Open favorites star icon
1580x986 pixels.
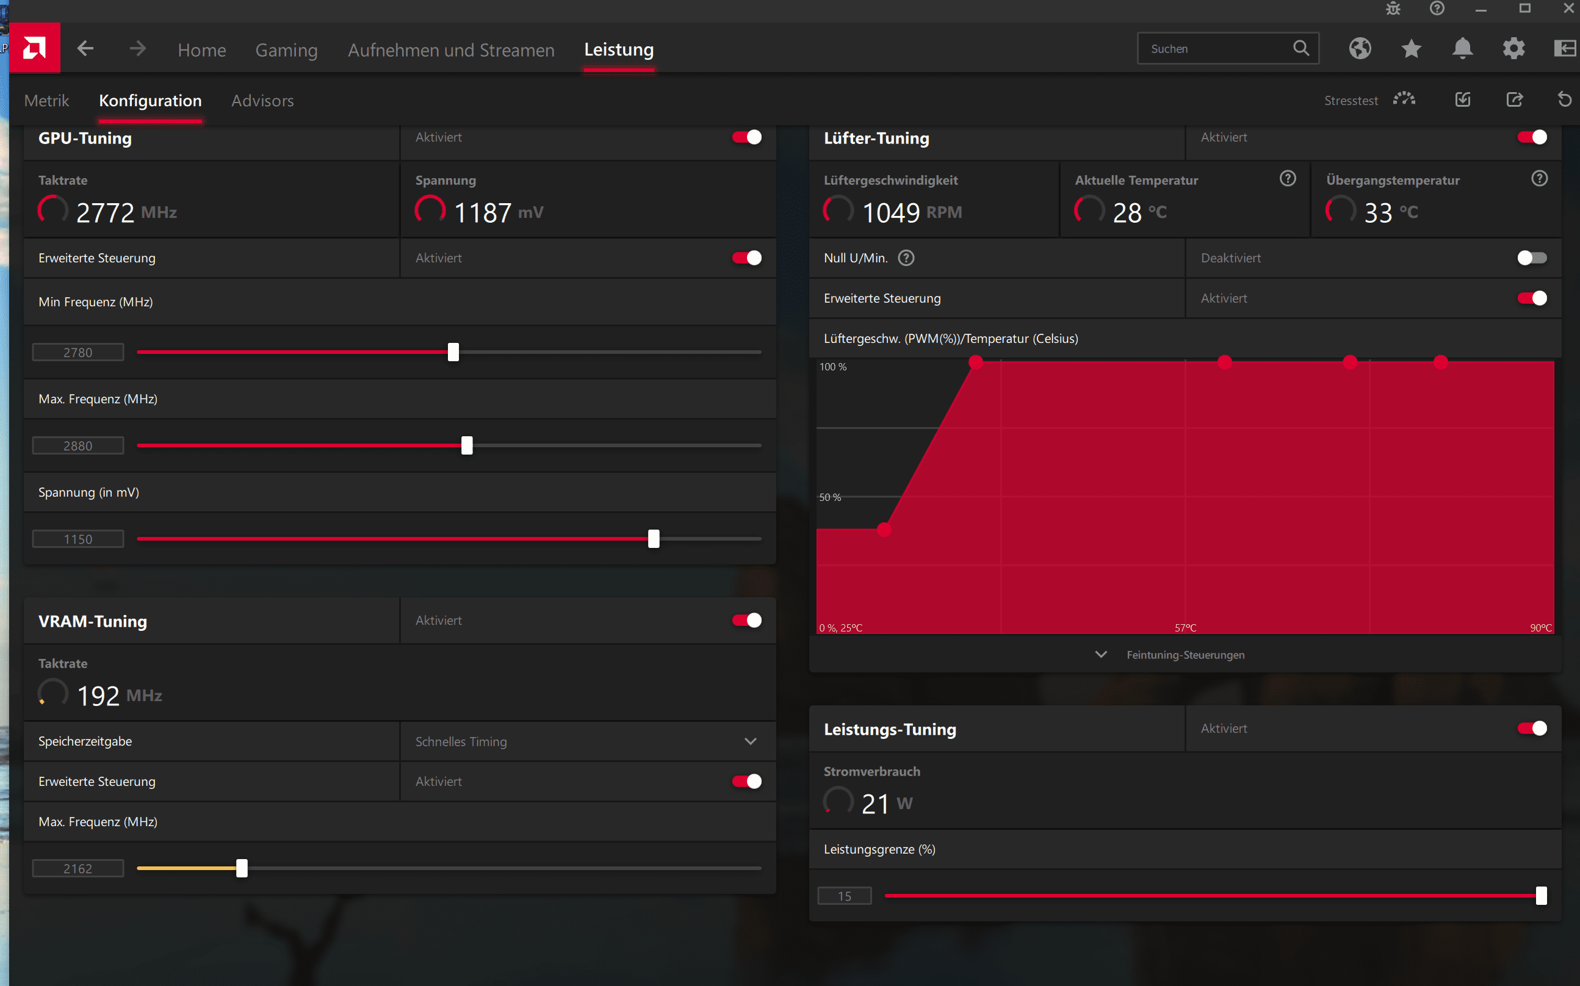(x=1411, y=48)
